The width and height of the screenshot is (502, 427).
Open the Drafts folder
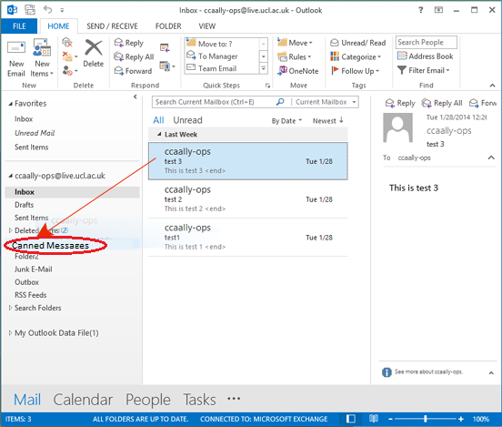(24, 205)
